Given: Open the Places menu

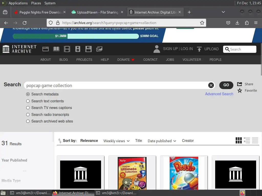Looking at the screenshot, I should (x=36, y=3).
